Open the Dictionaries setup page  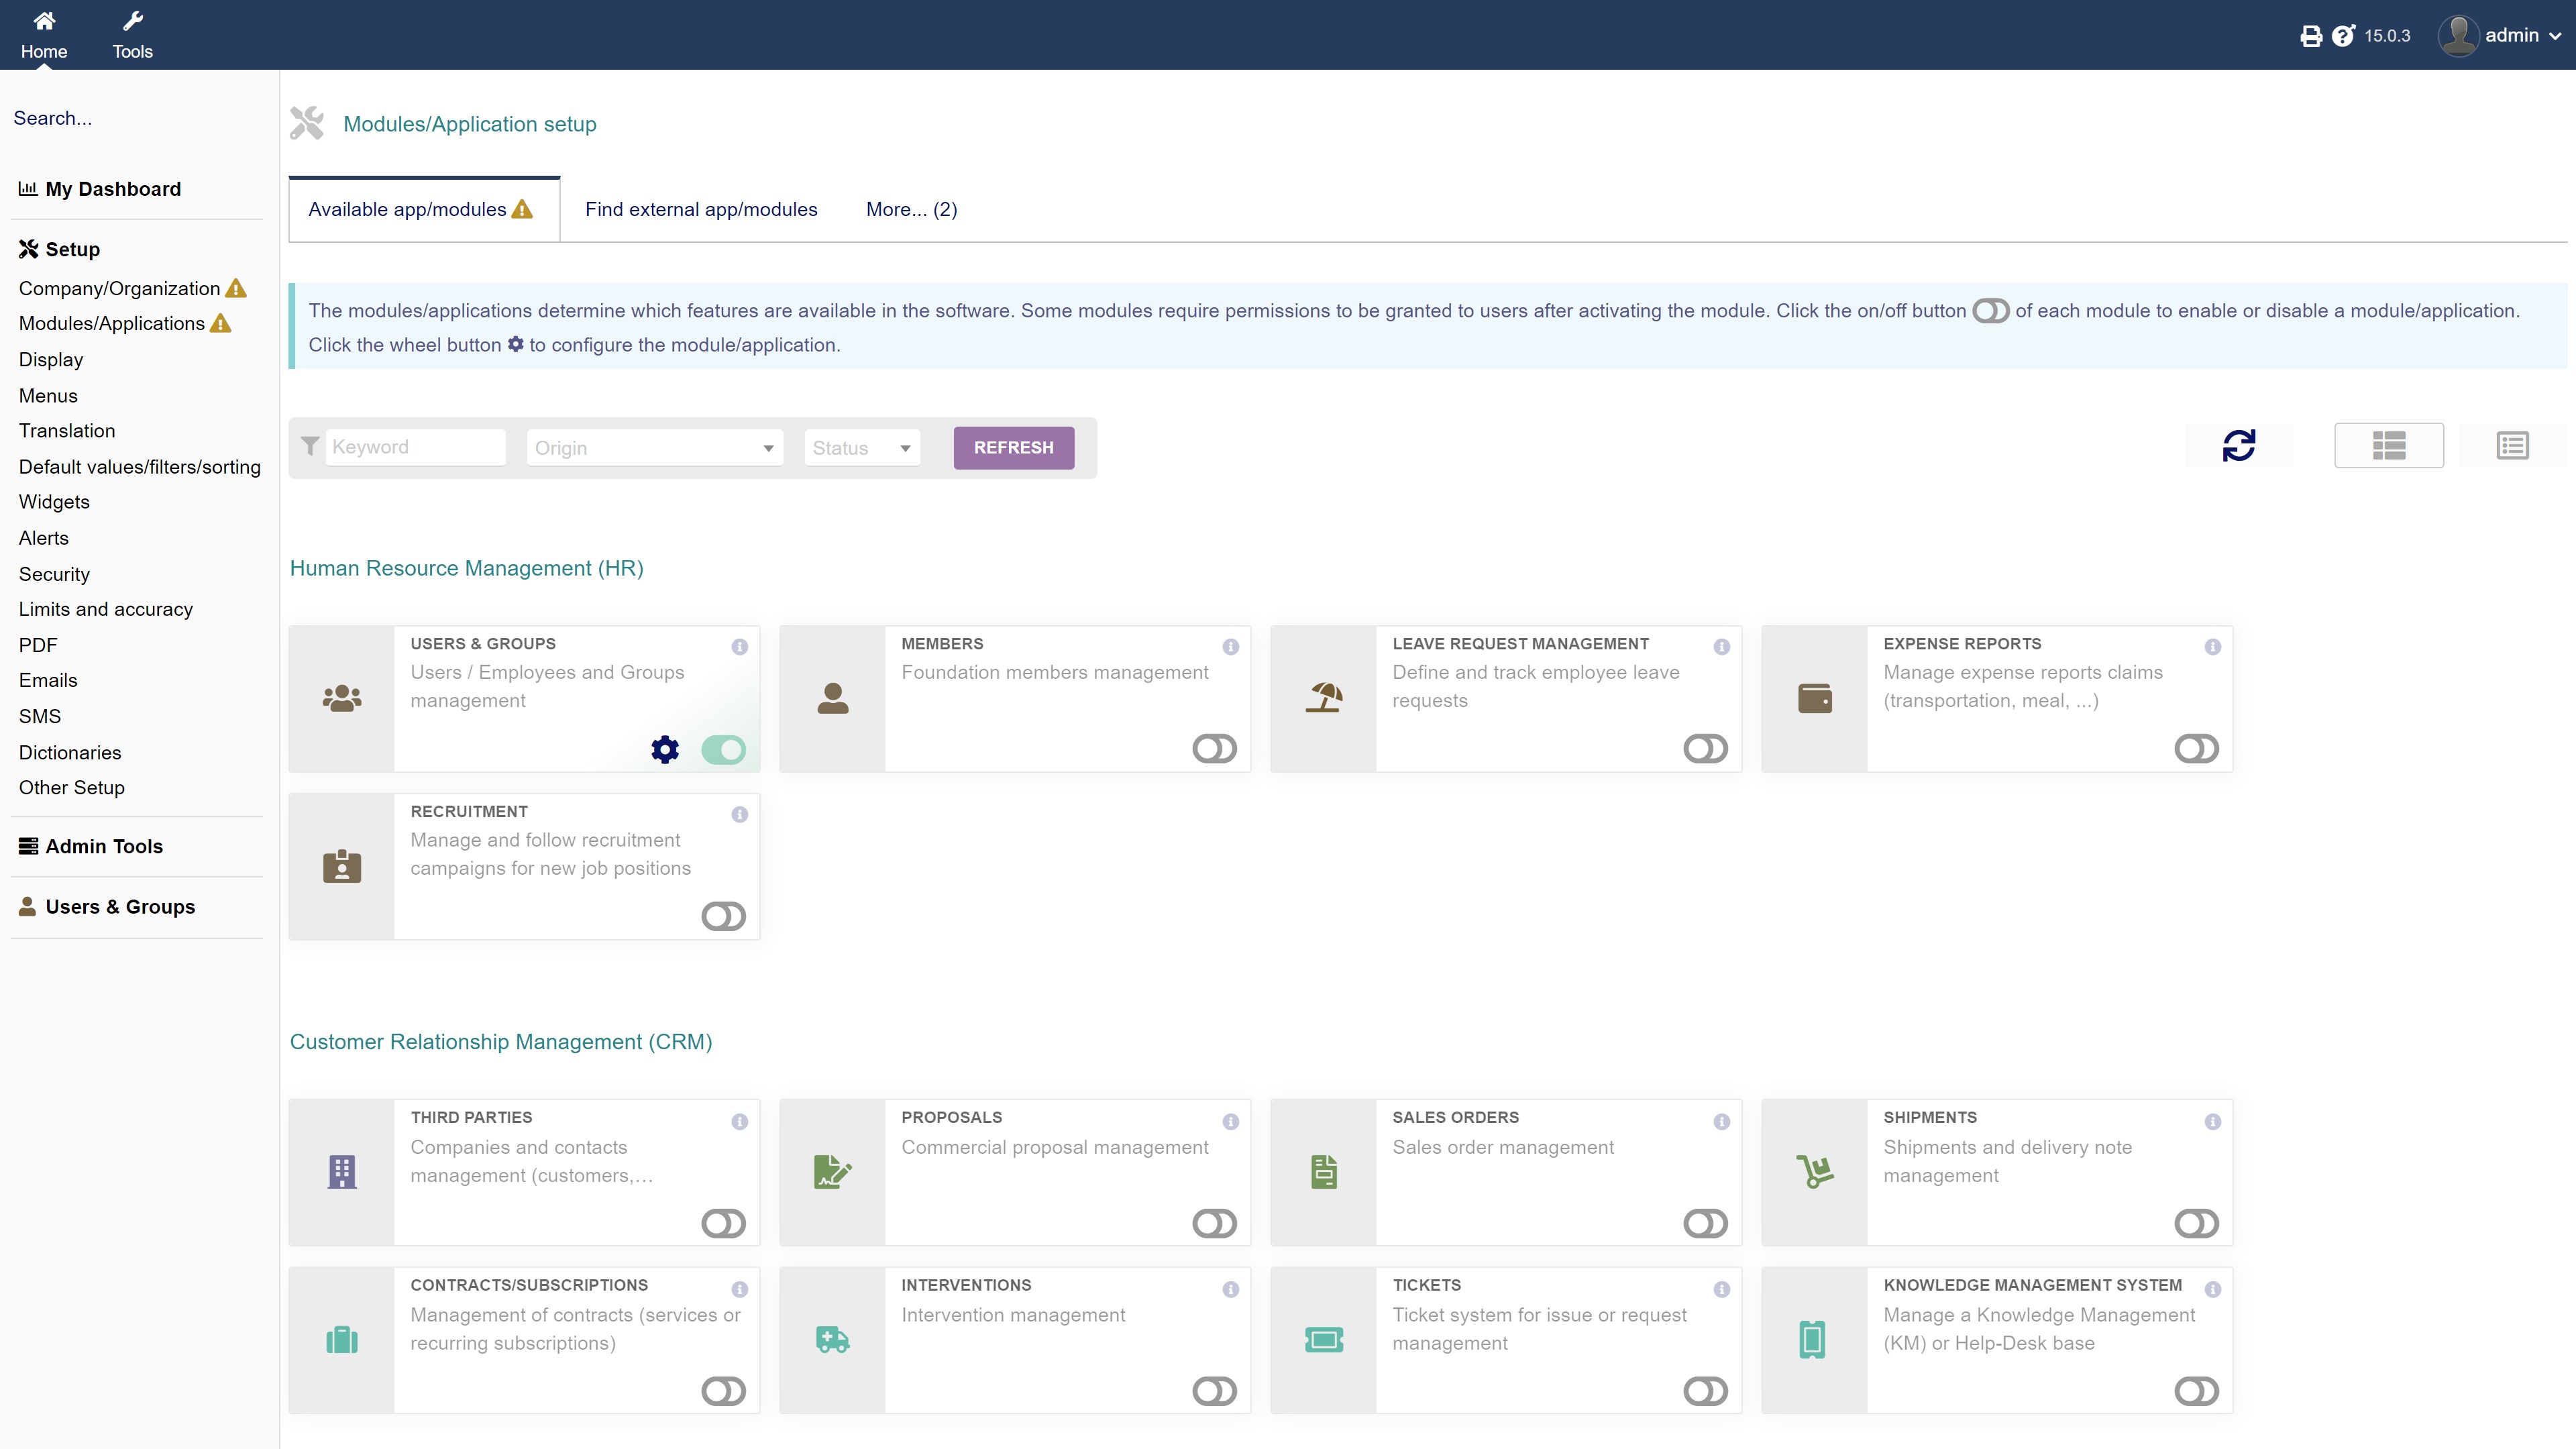tap(70, 753)
